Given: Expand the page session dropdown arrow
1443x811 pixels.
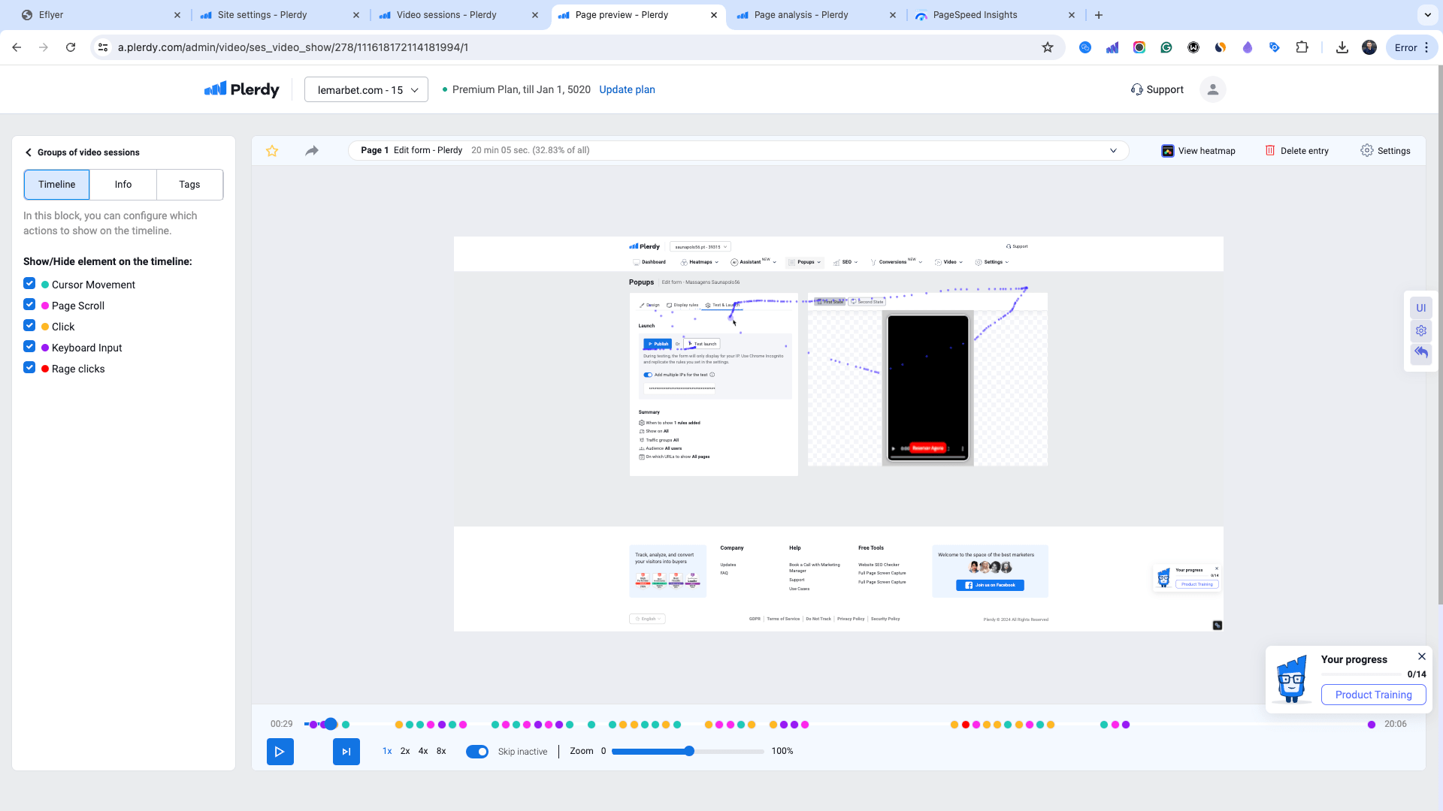Looking at the screenshot, I should [x=1112, y=150].
